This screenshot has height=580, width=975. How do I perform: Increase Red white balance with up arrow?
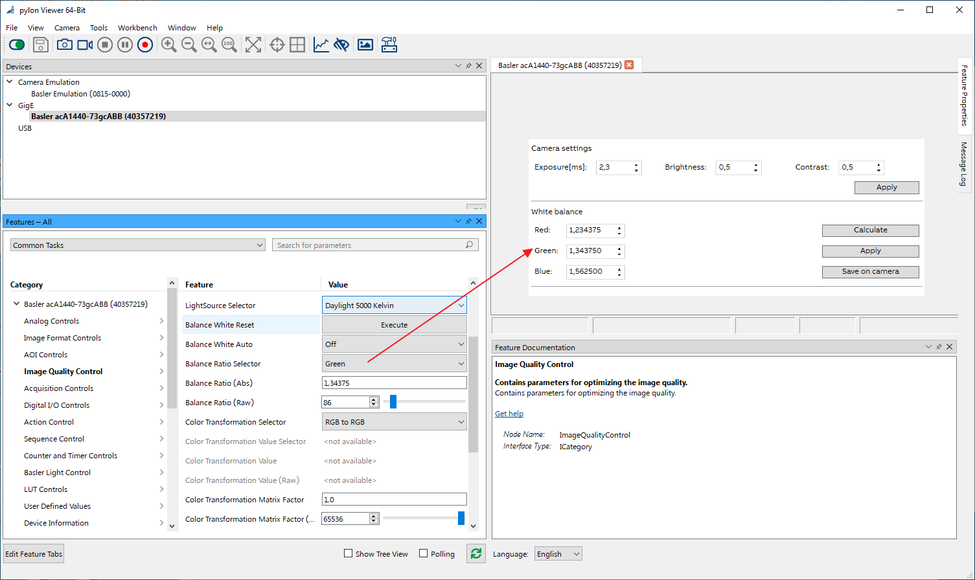coord(620,227)
